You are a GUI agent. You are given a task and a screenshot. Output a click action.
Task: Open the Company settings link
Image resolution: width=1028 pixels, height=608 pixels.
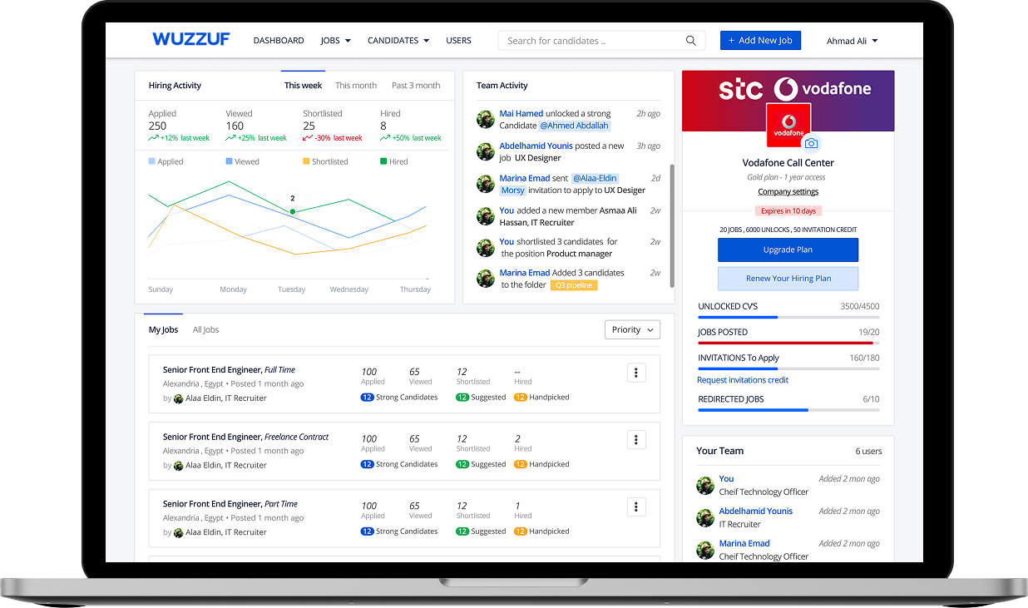788,192
